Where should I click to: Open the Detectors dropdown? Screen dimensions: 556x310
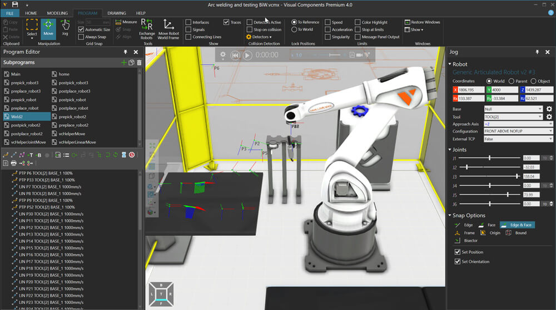[x=259, y=37]
